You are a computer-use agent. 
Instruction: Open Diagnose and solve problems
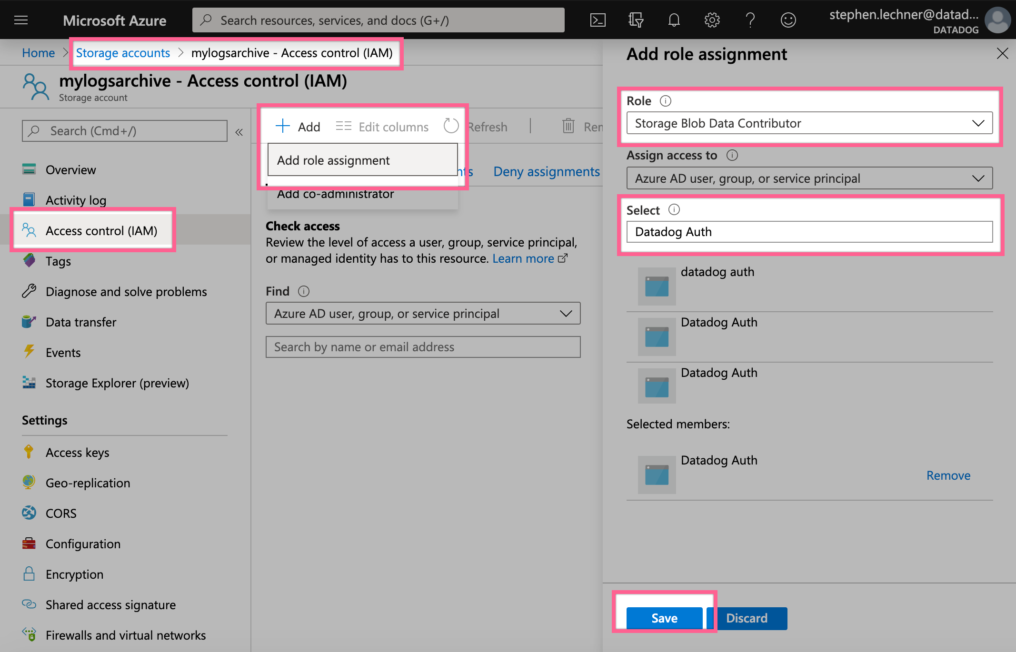click(115, 292)
